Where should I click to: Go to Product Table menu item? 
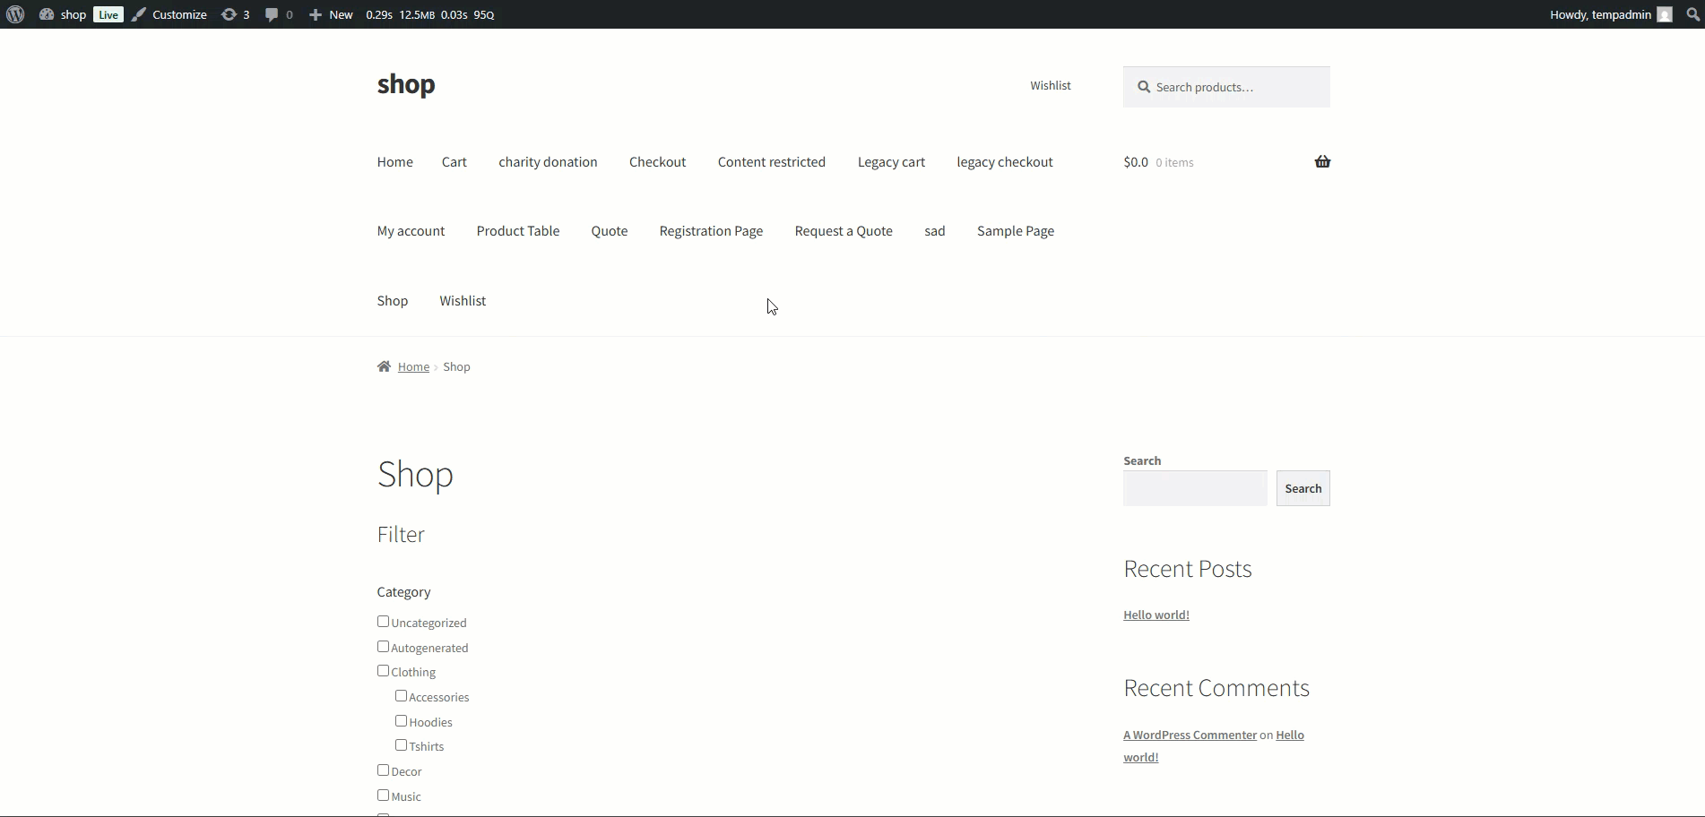[x=517, y=231]
